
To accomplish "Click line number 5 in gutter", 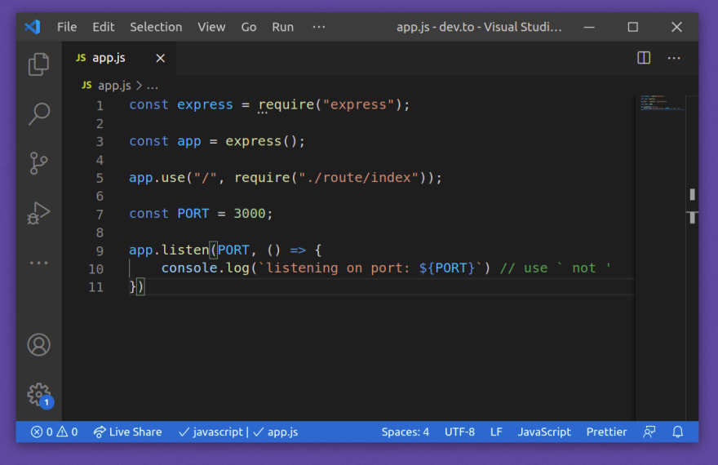I will coord(100,178).
